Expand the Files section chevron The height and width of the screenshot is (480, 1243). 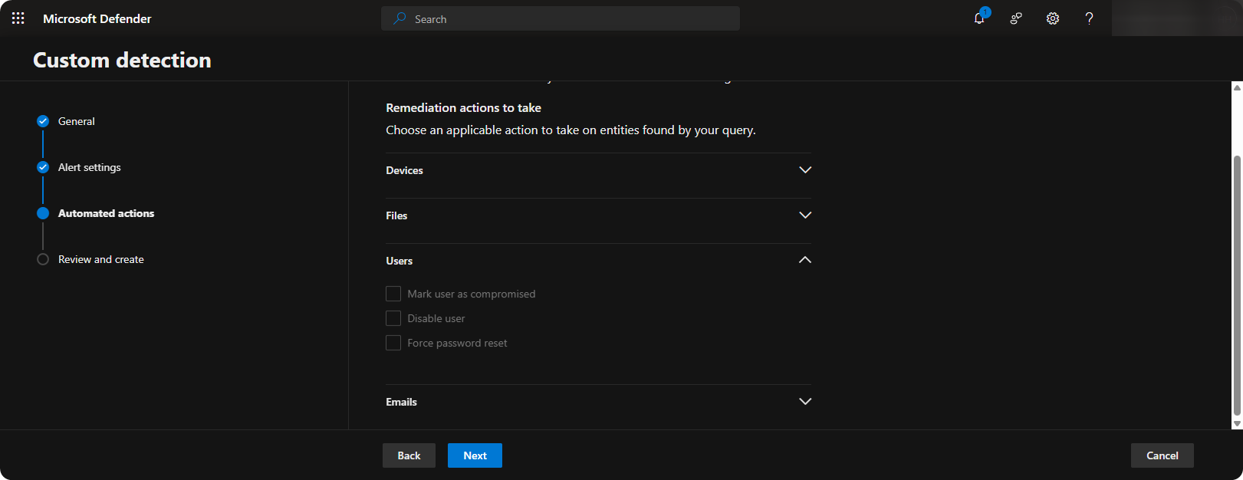[x=804, y=215]
